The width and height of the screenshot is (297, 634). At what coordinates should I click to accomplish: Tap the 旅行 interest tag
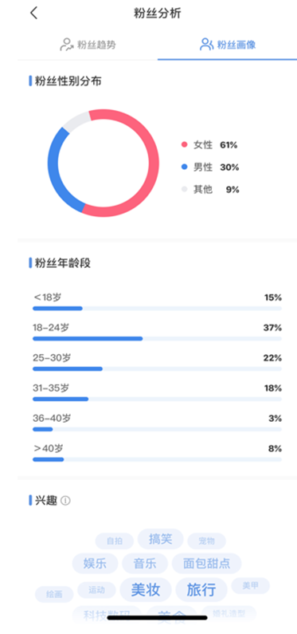pos(201,590)
